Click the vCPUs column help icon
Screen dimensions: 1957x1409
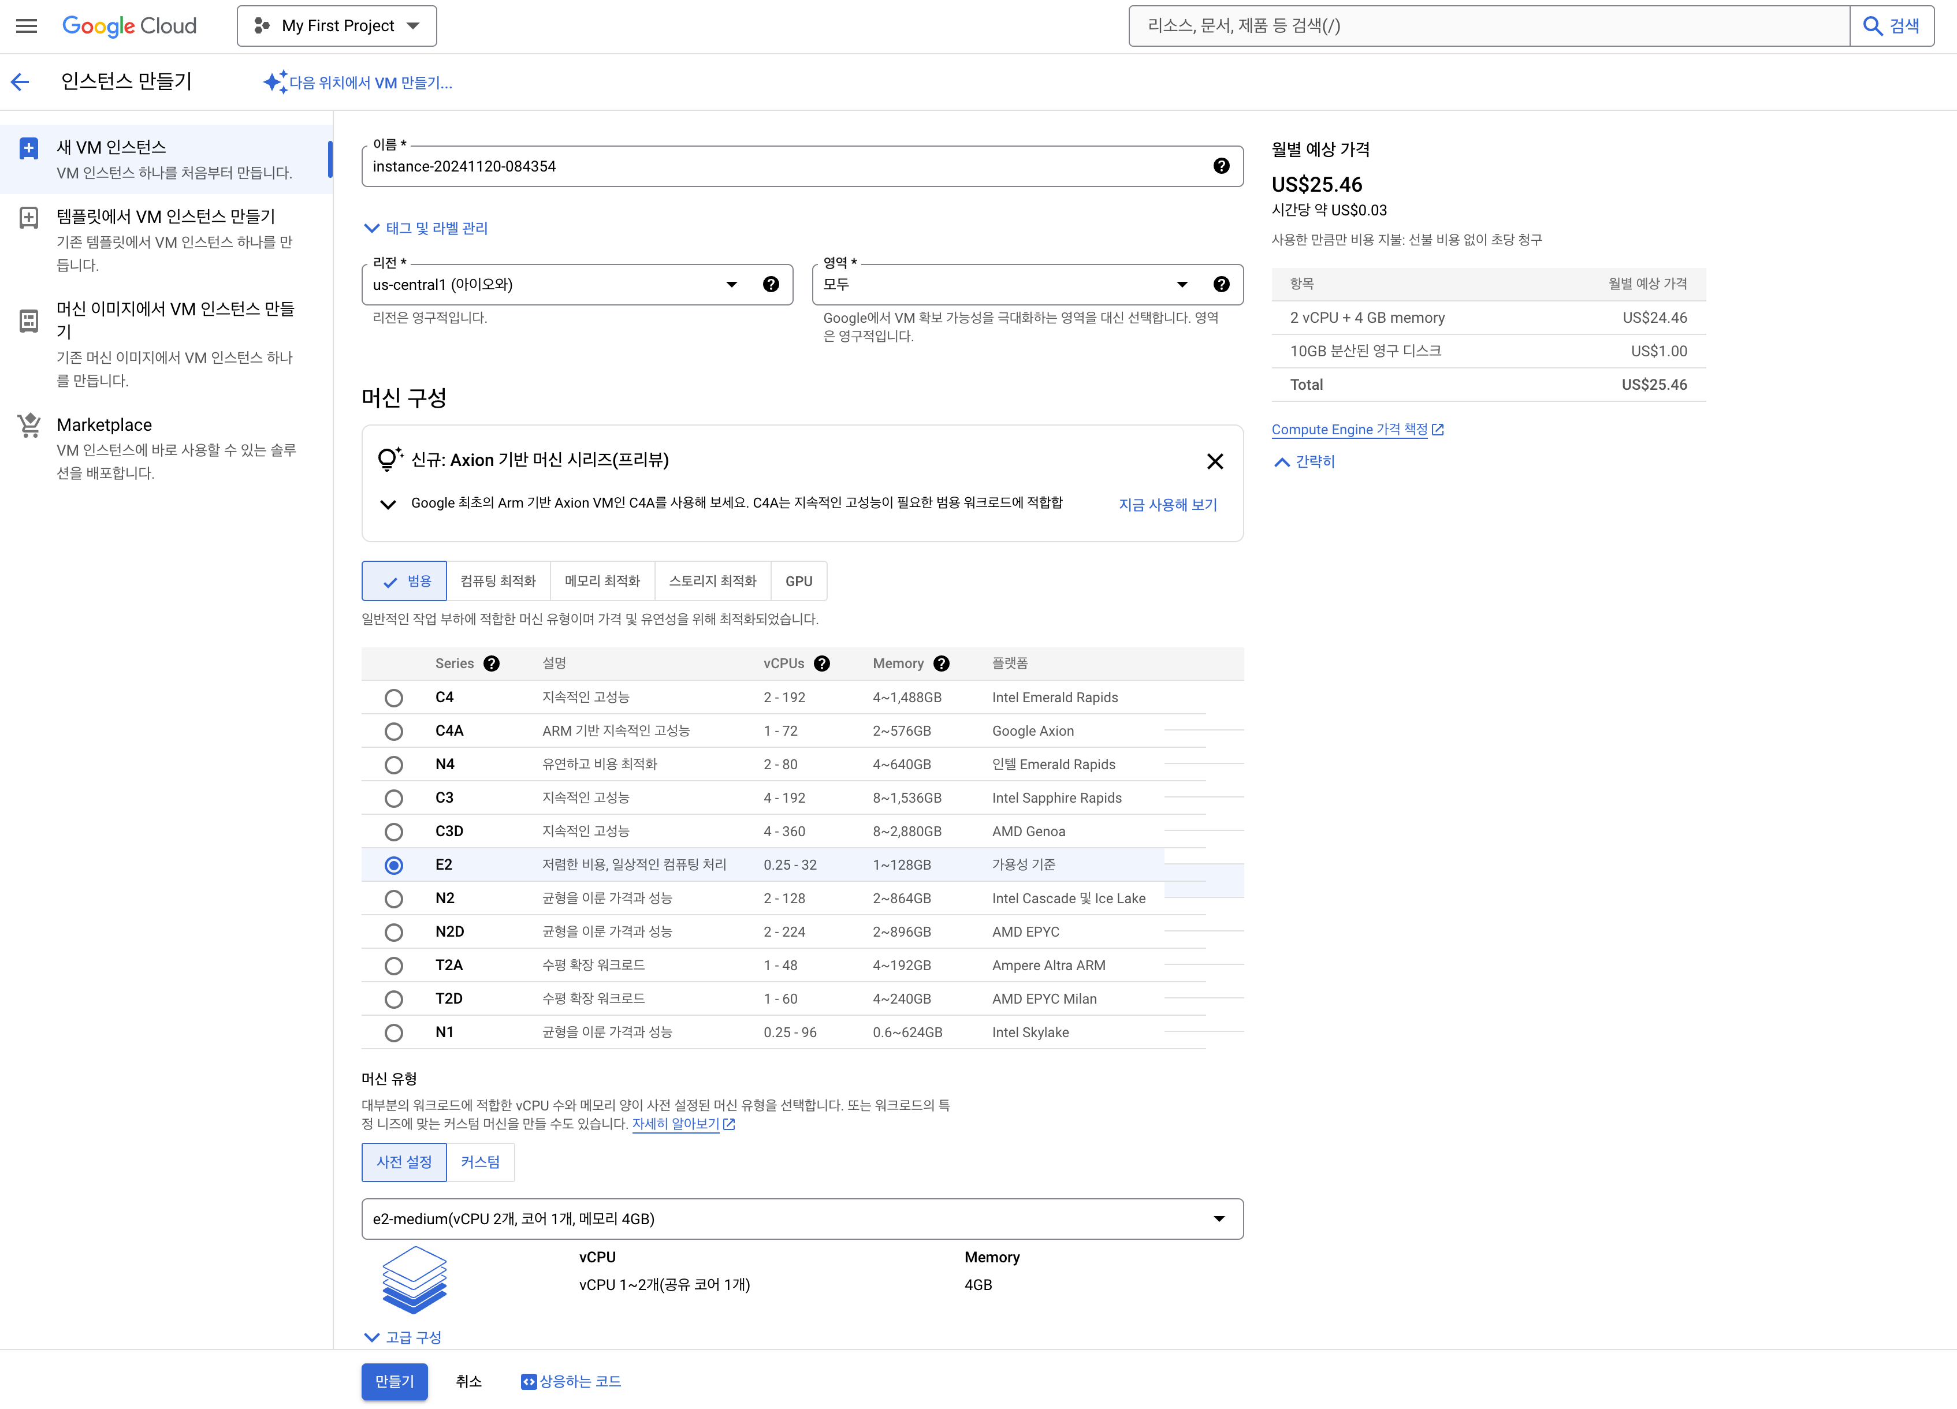coord(823,664)
